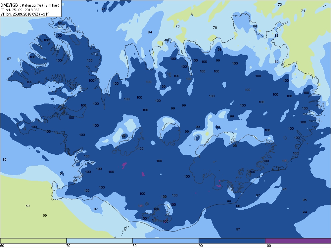This screenshot has width=331, height=248.
Task: Click the humidity value 83 label
Action: pyautogui.click(x=276, y=36)
